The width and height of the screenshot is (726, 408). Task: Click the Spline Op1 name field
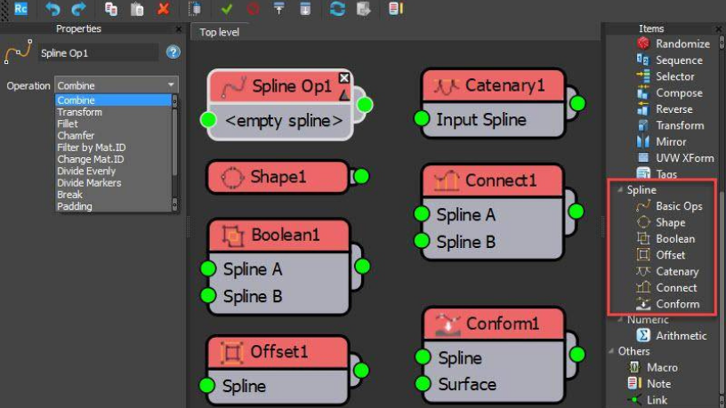tap(98, 52)
